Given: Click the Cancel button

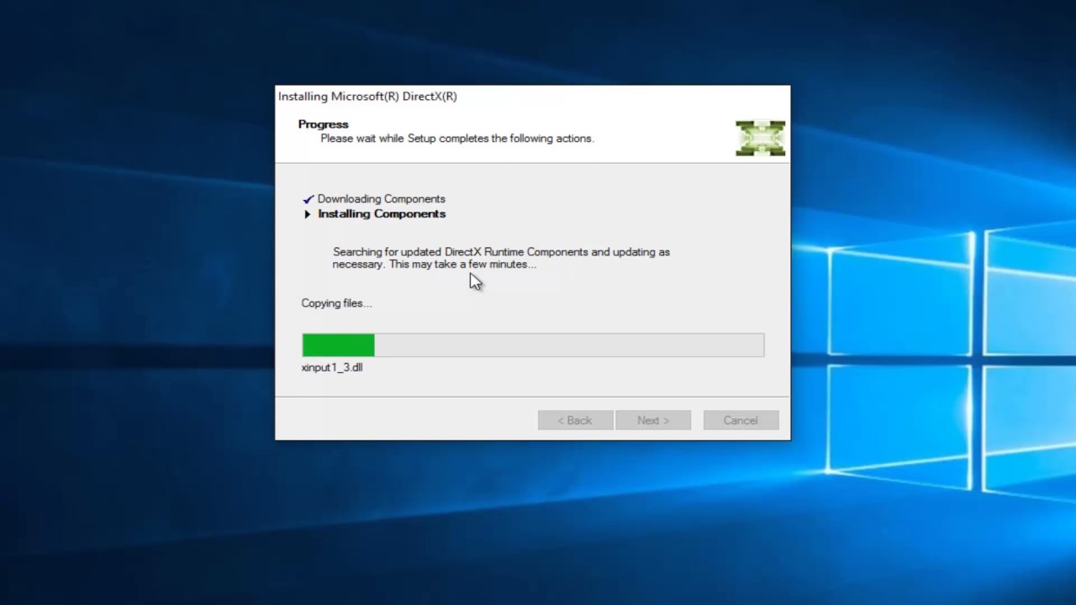Looking at the screenshot, I should [x=741, y=420].
